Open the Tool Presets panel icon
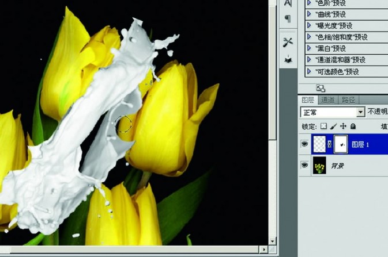The width and height of the screenshot is (388, 257). click(288, 42)
